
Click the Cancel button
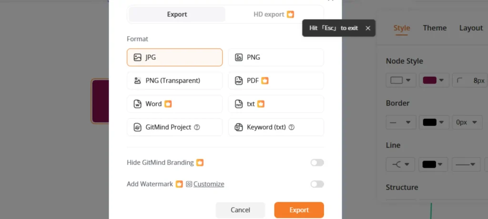coord(240,210)
